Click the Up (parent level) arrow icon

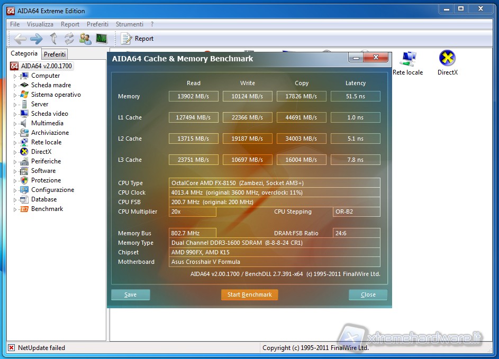point(53,39)
